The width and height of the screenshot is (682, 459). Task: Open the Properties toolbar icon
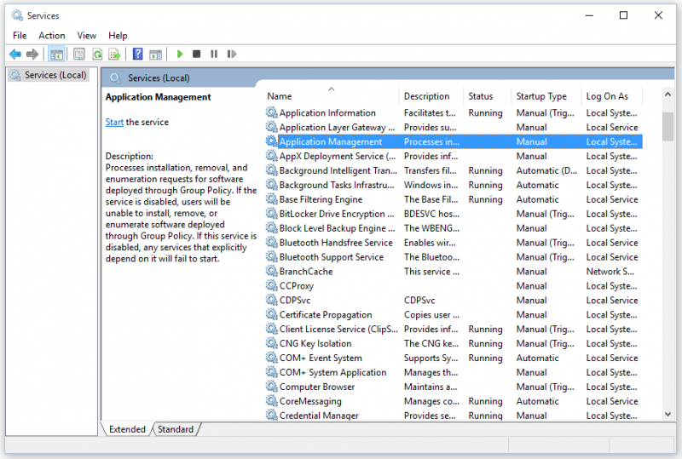click(79, 55)
